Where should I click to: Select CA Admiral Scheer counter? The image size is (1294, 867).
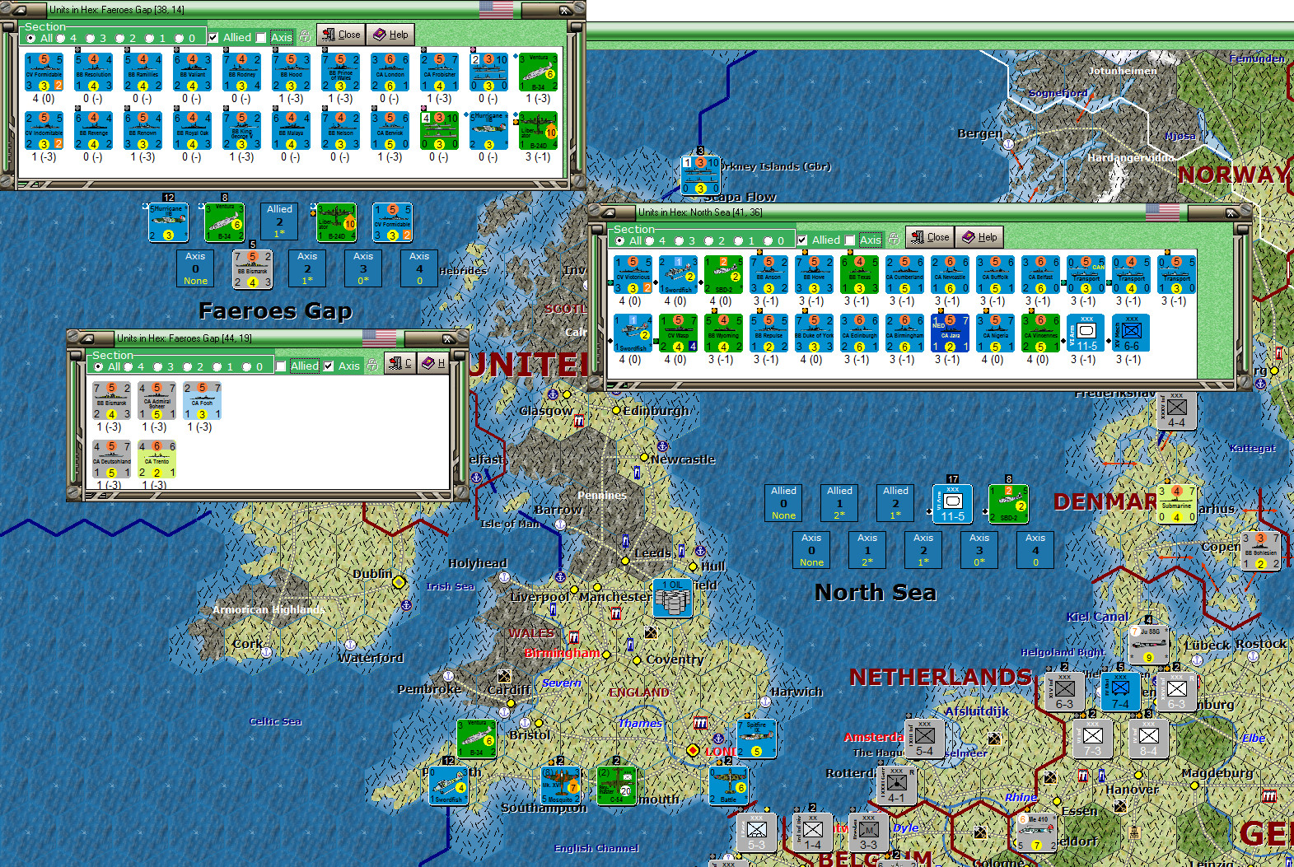pos(156,401)
